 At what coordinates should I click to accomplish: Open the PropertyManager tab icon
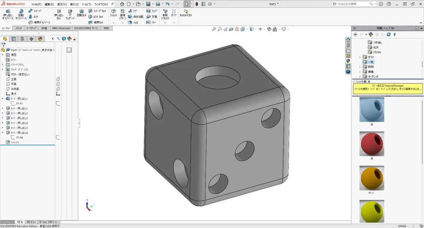[14, 39]
